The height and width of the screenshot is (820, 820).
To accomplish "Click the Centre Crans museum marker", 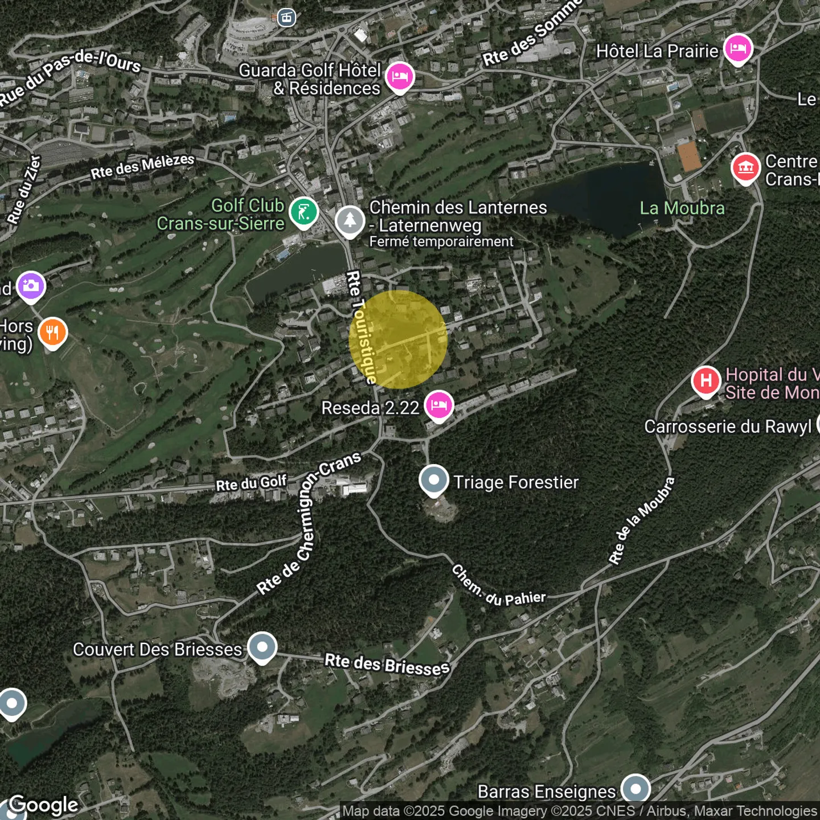I will click(745, 168).
